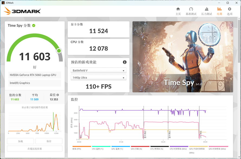
Task: Click the green gauge indicator knob
Action: pos(59,51)
